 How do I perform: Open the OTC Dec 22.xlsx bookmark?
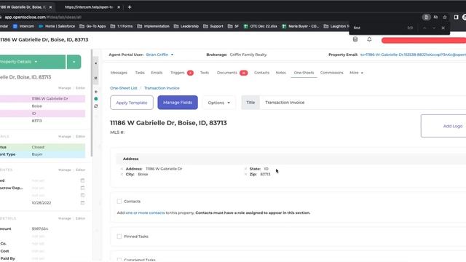tap(261, 26)
